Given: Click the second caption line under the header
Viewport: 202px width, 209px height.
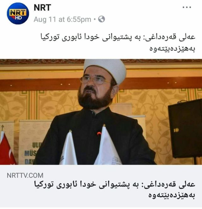Looking at the screenshot, I should pos(172,49).
